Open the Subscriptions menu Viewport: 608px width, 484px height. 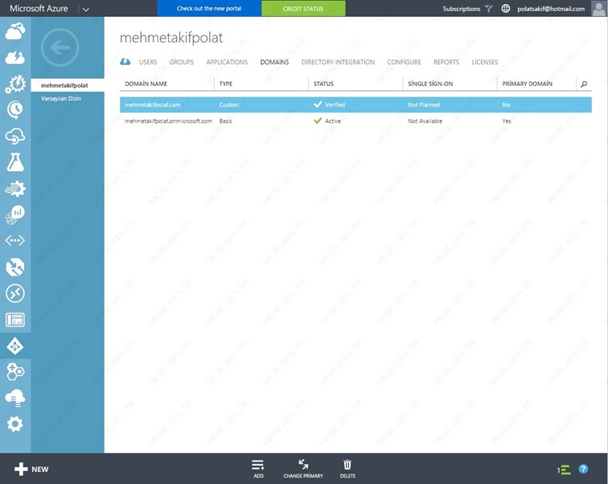coord(462,9)
